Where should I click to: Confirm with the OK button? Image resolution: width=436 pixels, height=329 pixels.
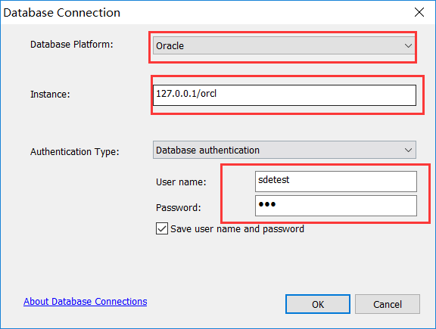point(318,304)
